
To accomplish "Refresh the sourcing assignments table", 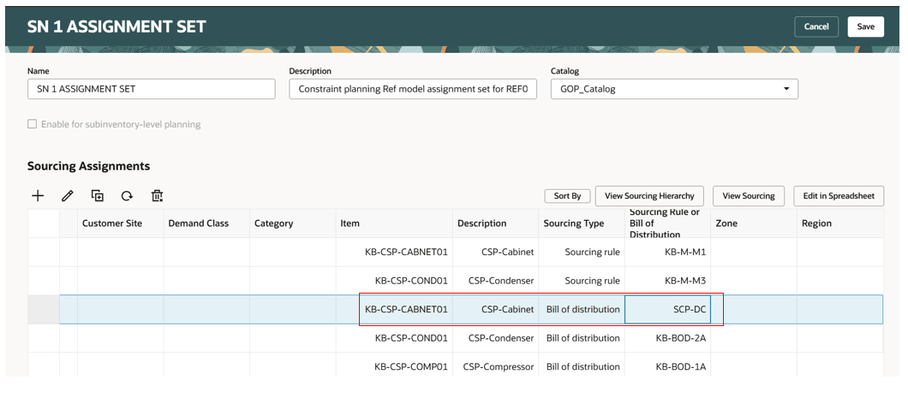I will tap(127, 196).
